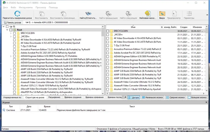Viewport: 210px width, 132px height.
Task: Check Adobe Acrobat Pro DC checkbox in file list
Action: pyautogui.click(x=108, y=53)
